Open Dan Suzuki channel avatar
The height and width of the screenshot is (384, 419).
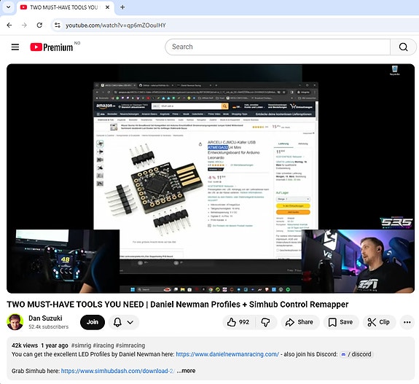15,322
